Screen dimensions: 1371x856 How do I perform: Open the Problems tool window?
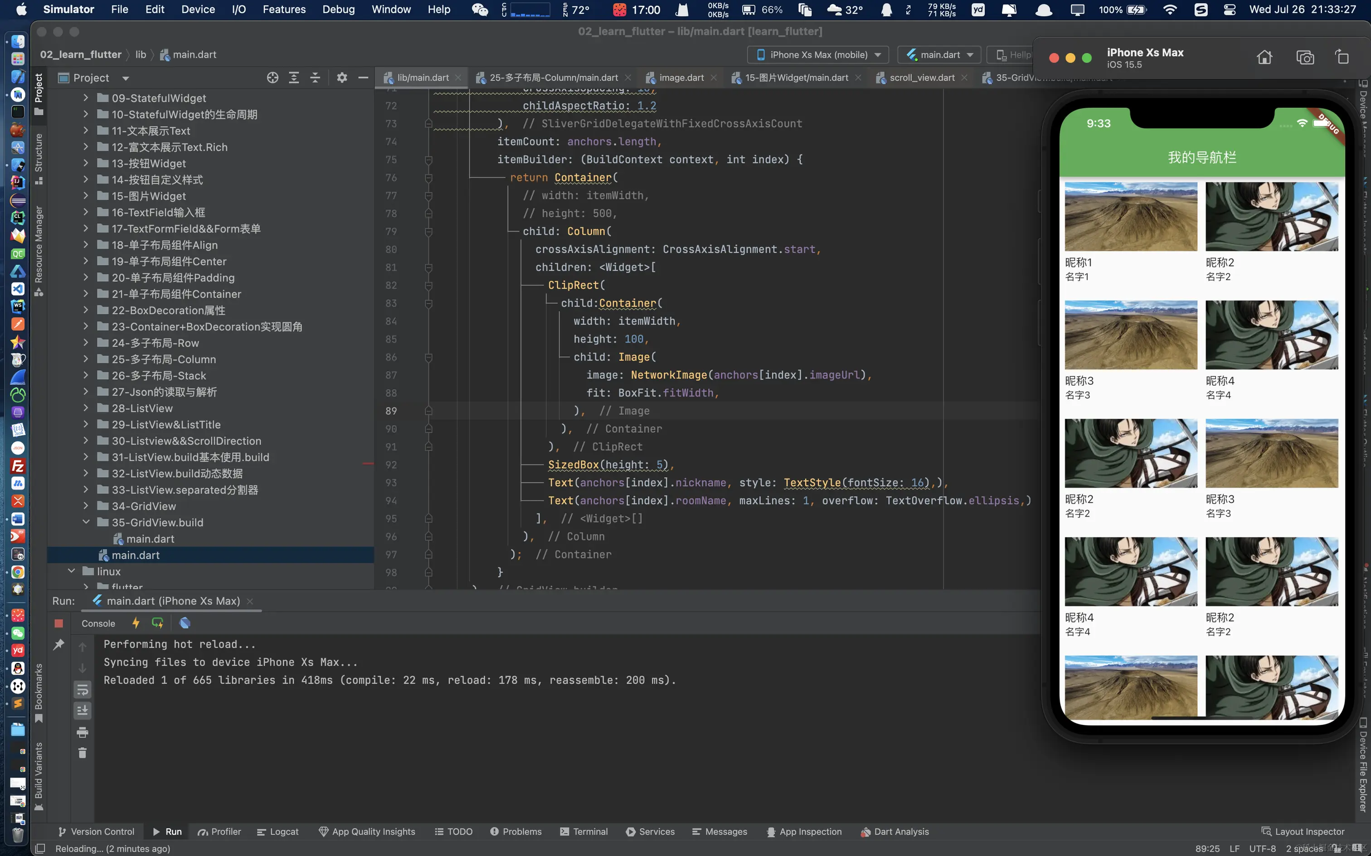tap(516, 831)
